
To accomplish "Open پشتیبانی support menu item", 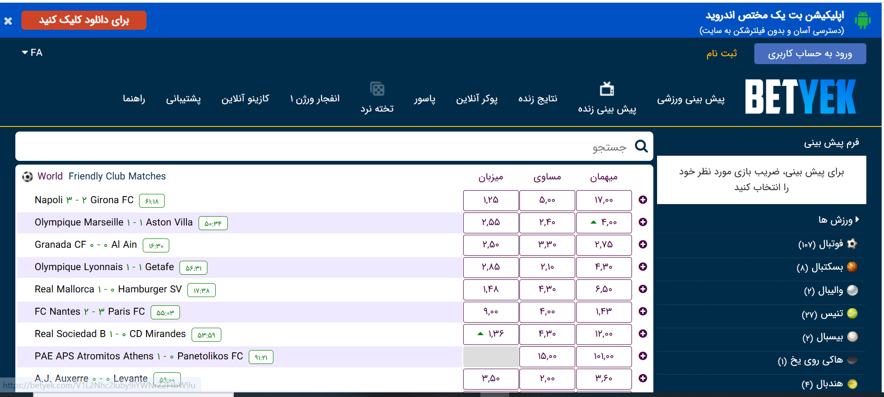I will click(183, 99).
